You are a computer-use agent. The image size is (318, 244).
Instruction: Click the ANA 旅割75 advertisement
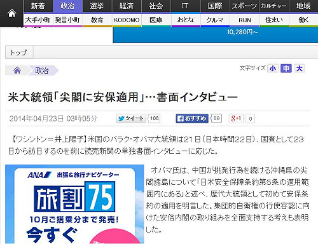pyautogui.click(x=74, y=204)
